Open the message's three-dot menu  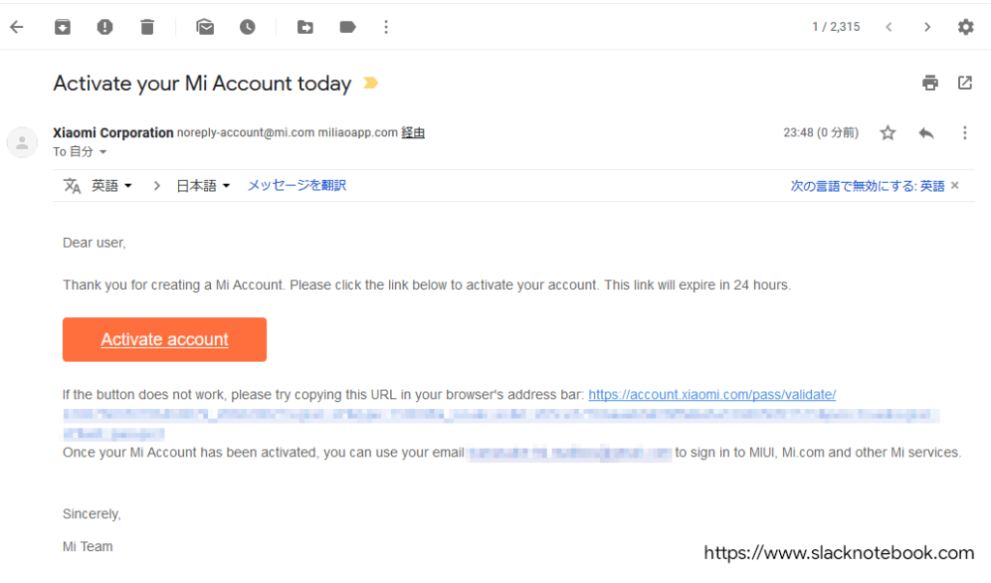coord(965,132)
